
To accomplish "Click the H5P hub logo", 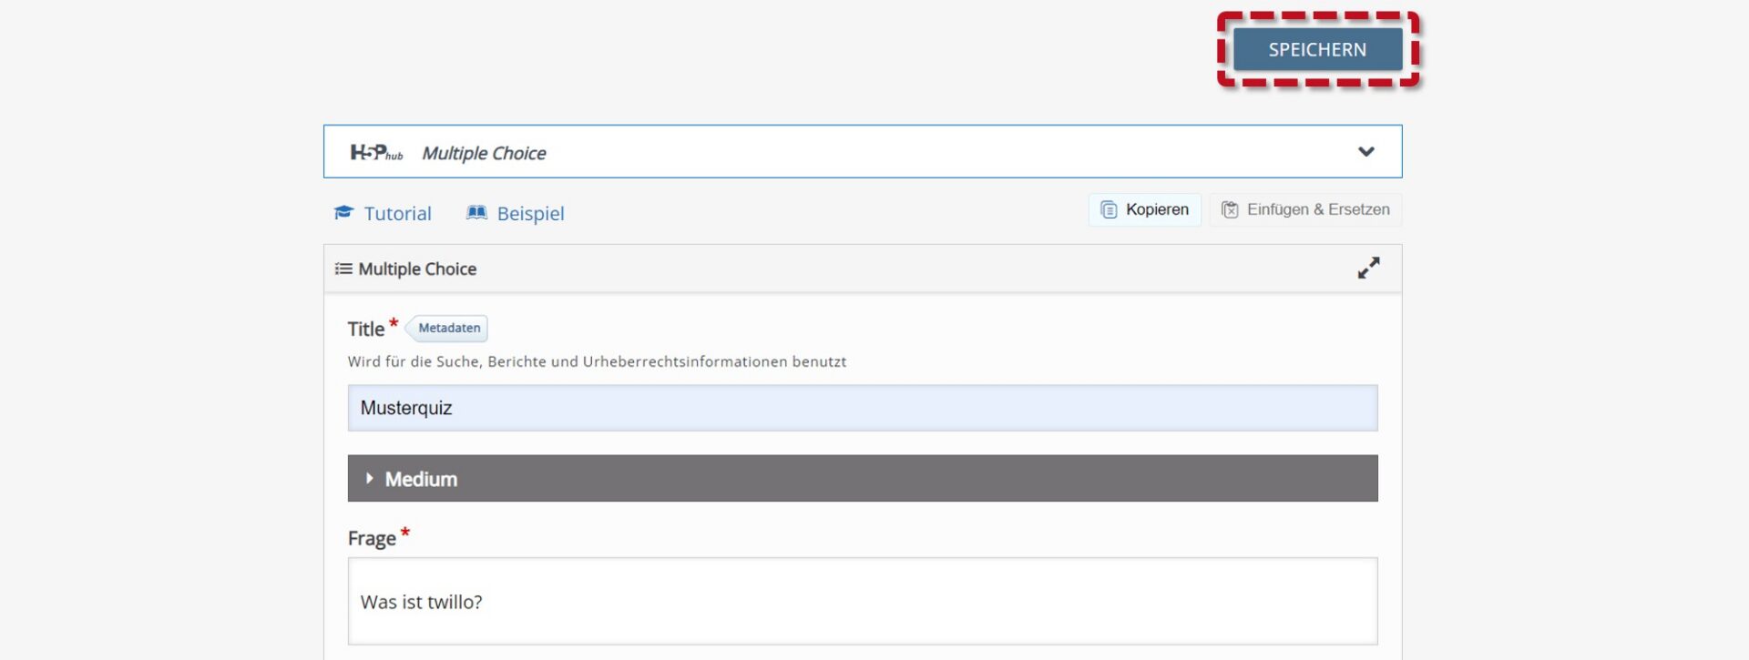I will (376, 152).
